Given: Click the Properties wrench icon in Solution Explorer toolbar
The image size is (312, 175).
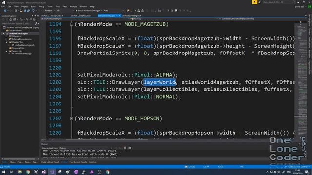Looking at the screenshot, I should point(34,19).
